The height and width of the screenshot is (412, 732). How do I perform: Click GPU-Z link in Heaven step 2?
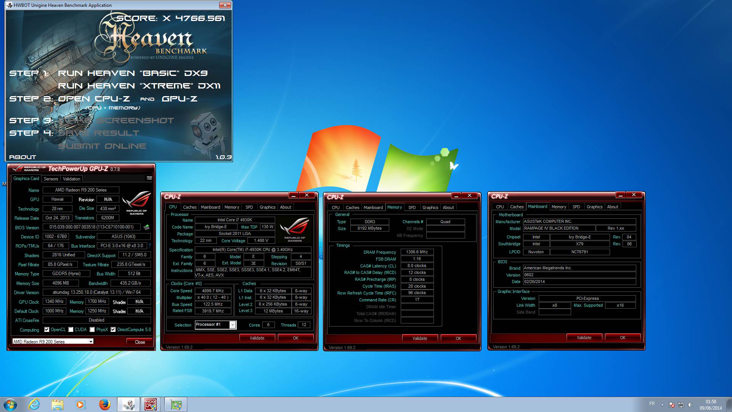tap(180, 99)
